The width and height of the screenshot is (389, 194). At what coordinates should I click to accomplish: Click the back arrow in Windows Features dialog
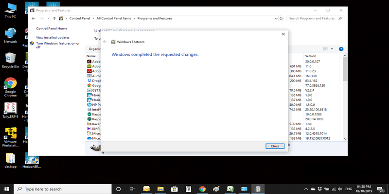click(105, 42)
